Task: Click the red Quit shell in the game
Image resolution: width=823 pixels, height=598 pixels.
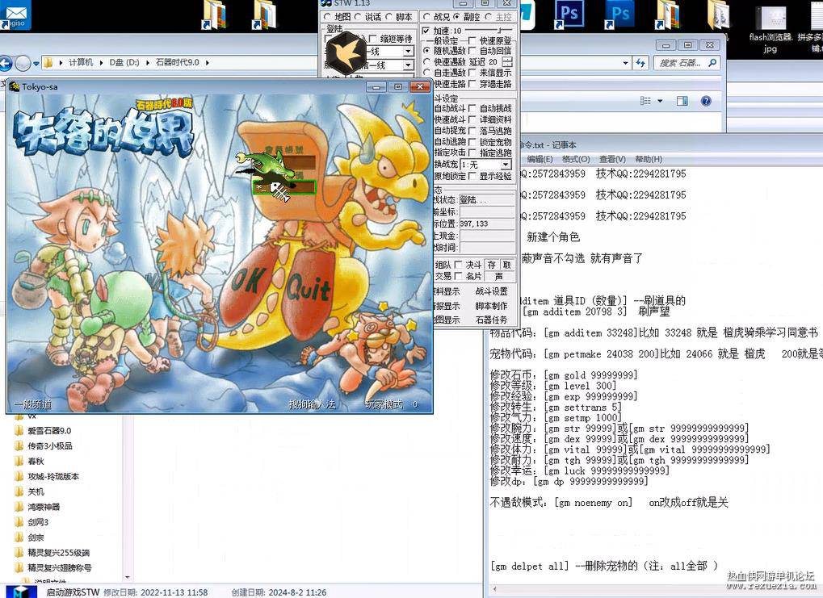Action: 309,293
